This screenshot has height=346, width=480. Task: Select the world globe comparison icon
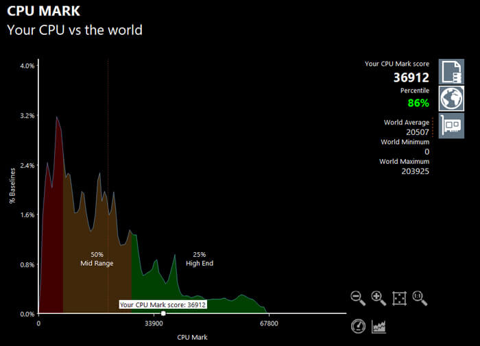point(451,99)
